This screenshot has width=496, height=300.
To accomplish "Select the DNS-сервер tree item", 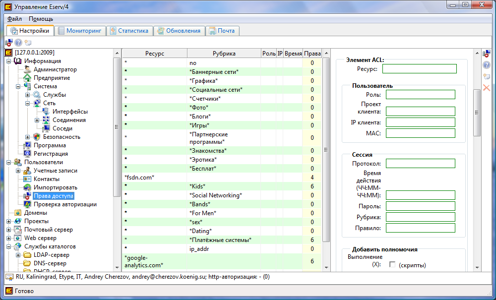I will pos(50,263).
